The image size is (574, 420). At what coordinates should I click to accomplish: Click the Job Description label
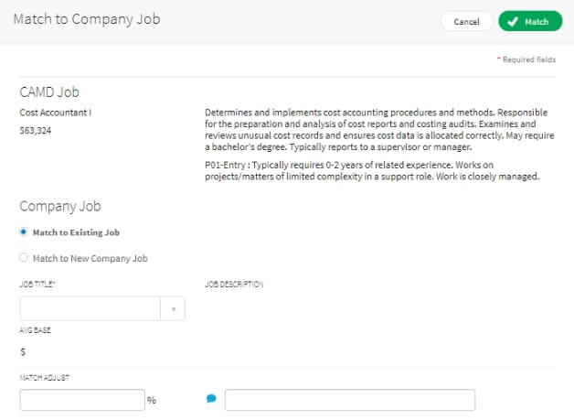pyautogui.click(x=234, y=284)
